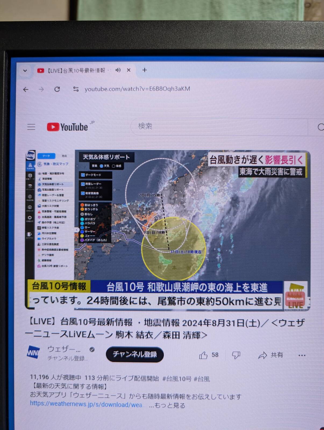Select the 気象情報 sidebar icon
The image size is (324, 430).
(x=30, y=166)
